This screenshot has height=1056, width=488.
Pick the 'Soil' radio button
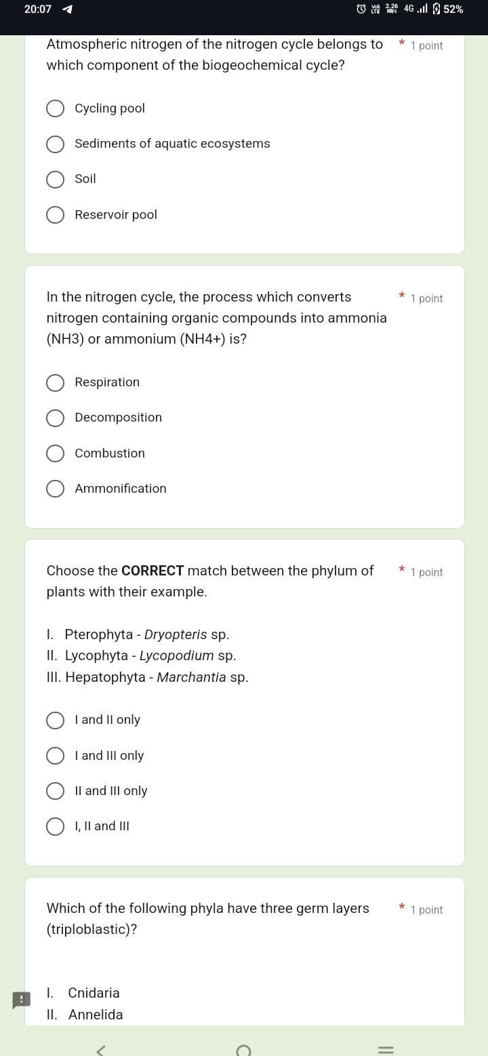(56, 180)
